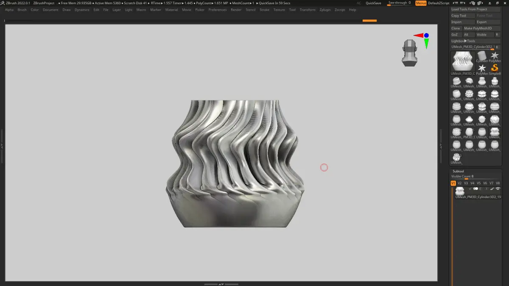This screenshot has width=509, height=286.
Task: Click the QuickSave button
Action: [373, 3]
